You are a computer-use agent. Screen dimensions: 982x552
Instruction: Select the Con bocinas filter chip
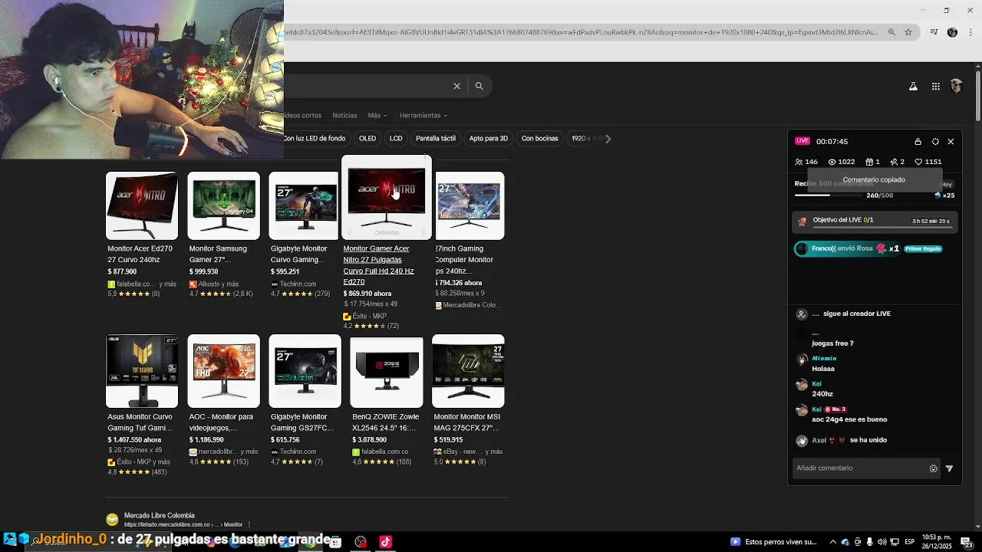(x=540, y=139)
